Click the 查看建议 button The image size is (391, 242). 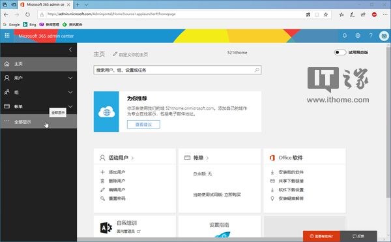[x=143, y=124]
